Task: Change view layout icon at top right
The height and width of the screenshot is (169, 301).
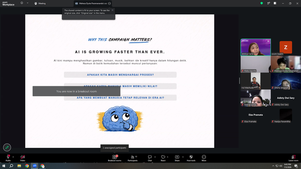Action: click(275, 3)
